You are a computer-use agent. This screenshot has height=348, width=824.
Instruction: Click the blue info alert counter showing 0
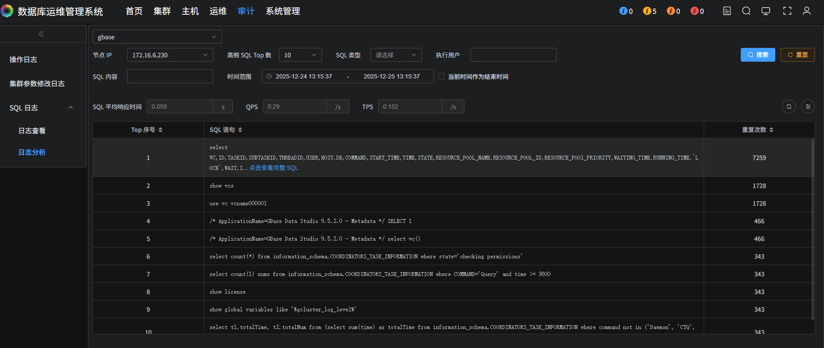(626, 11)
